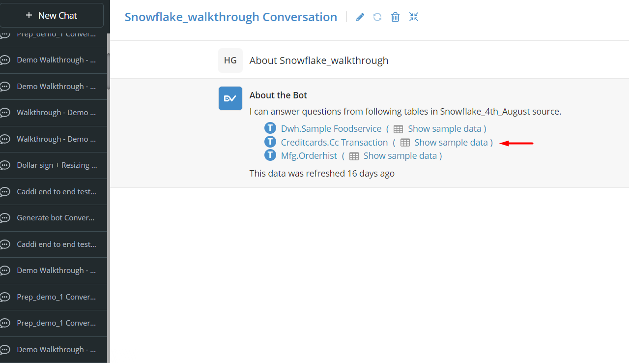Click the table grid icon beside Mfg.Orderhist

click(x=354, y=156)
